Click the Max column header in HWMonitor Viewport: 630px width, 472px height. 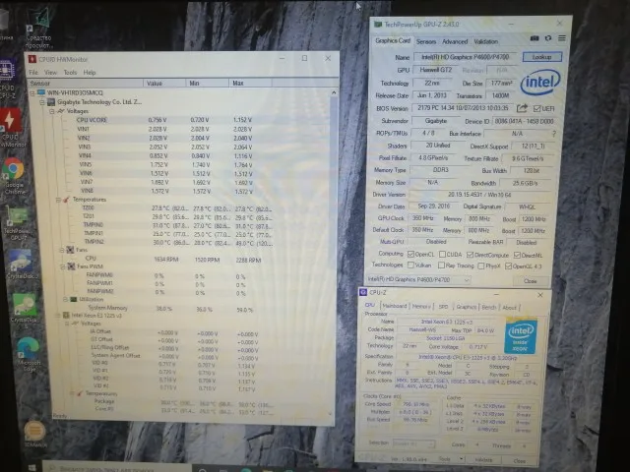[x=250, y=83]
